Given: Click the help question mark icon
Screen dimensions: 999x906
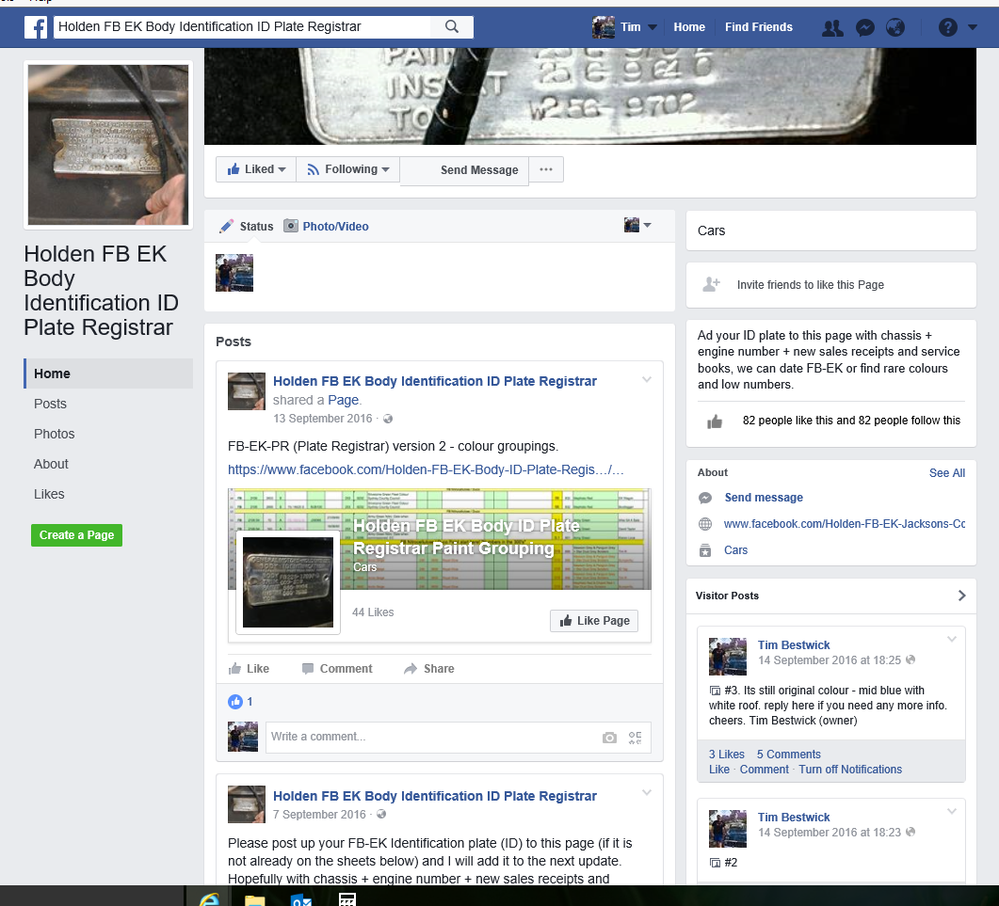Looking at the screenshot, I should click(948, 28).
